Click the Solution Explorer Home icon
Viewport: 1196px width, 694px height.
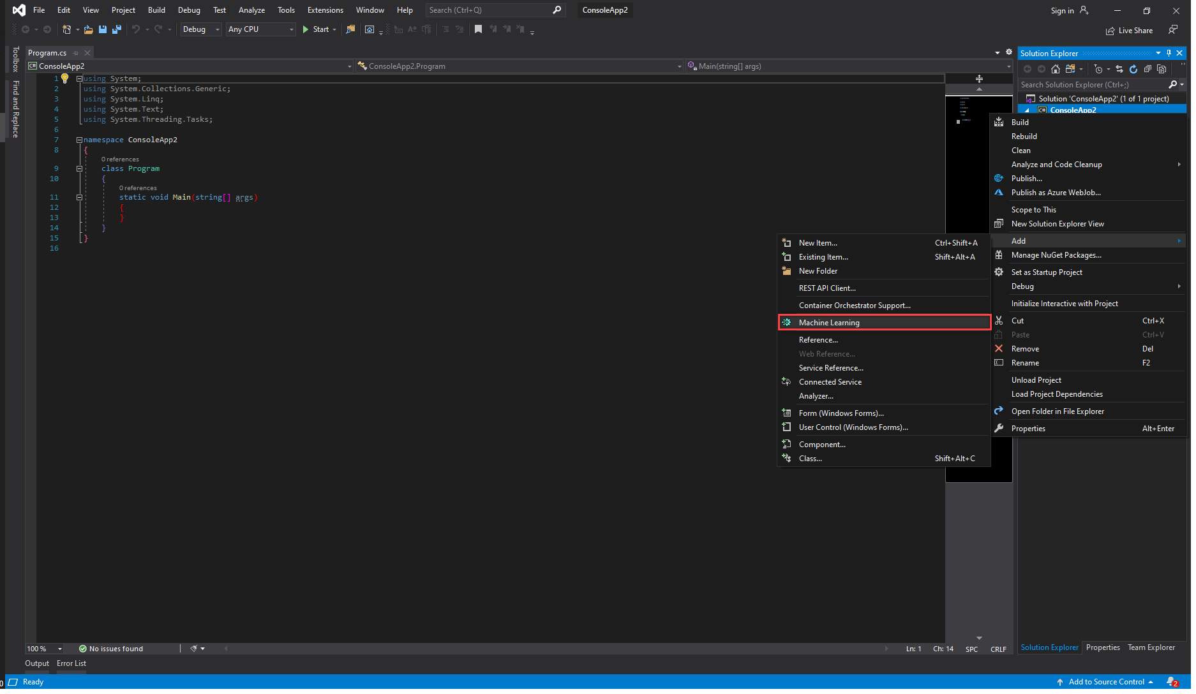(x=1056, y=69)
